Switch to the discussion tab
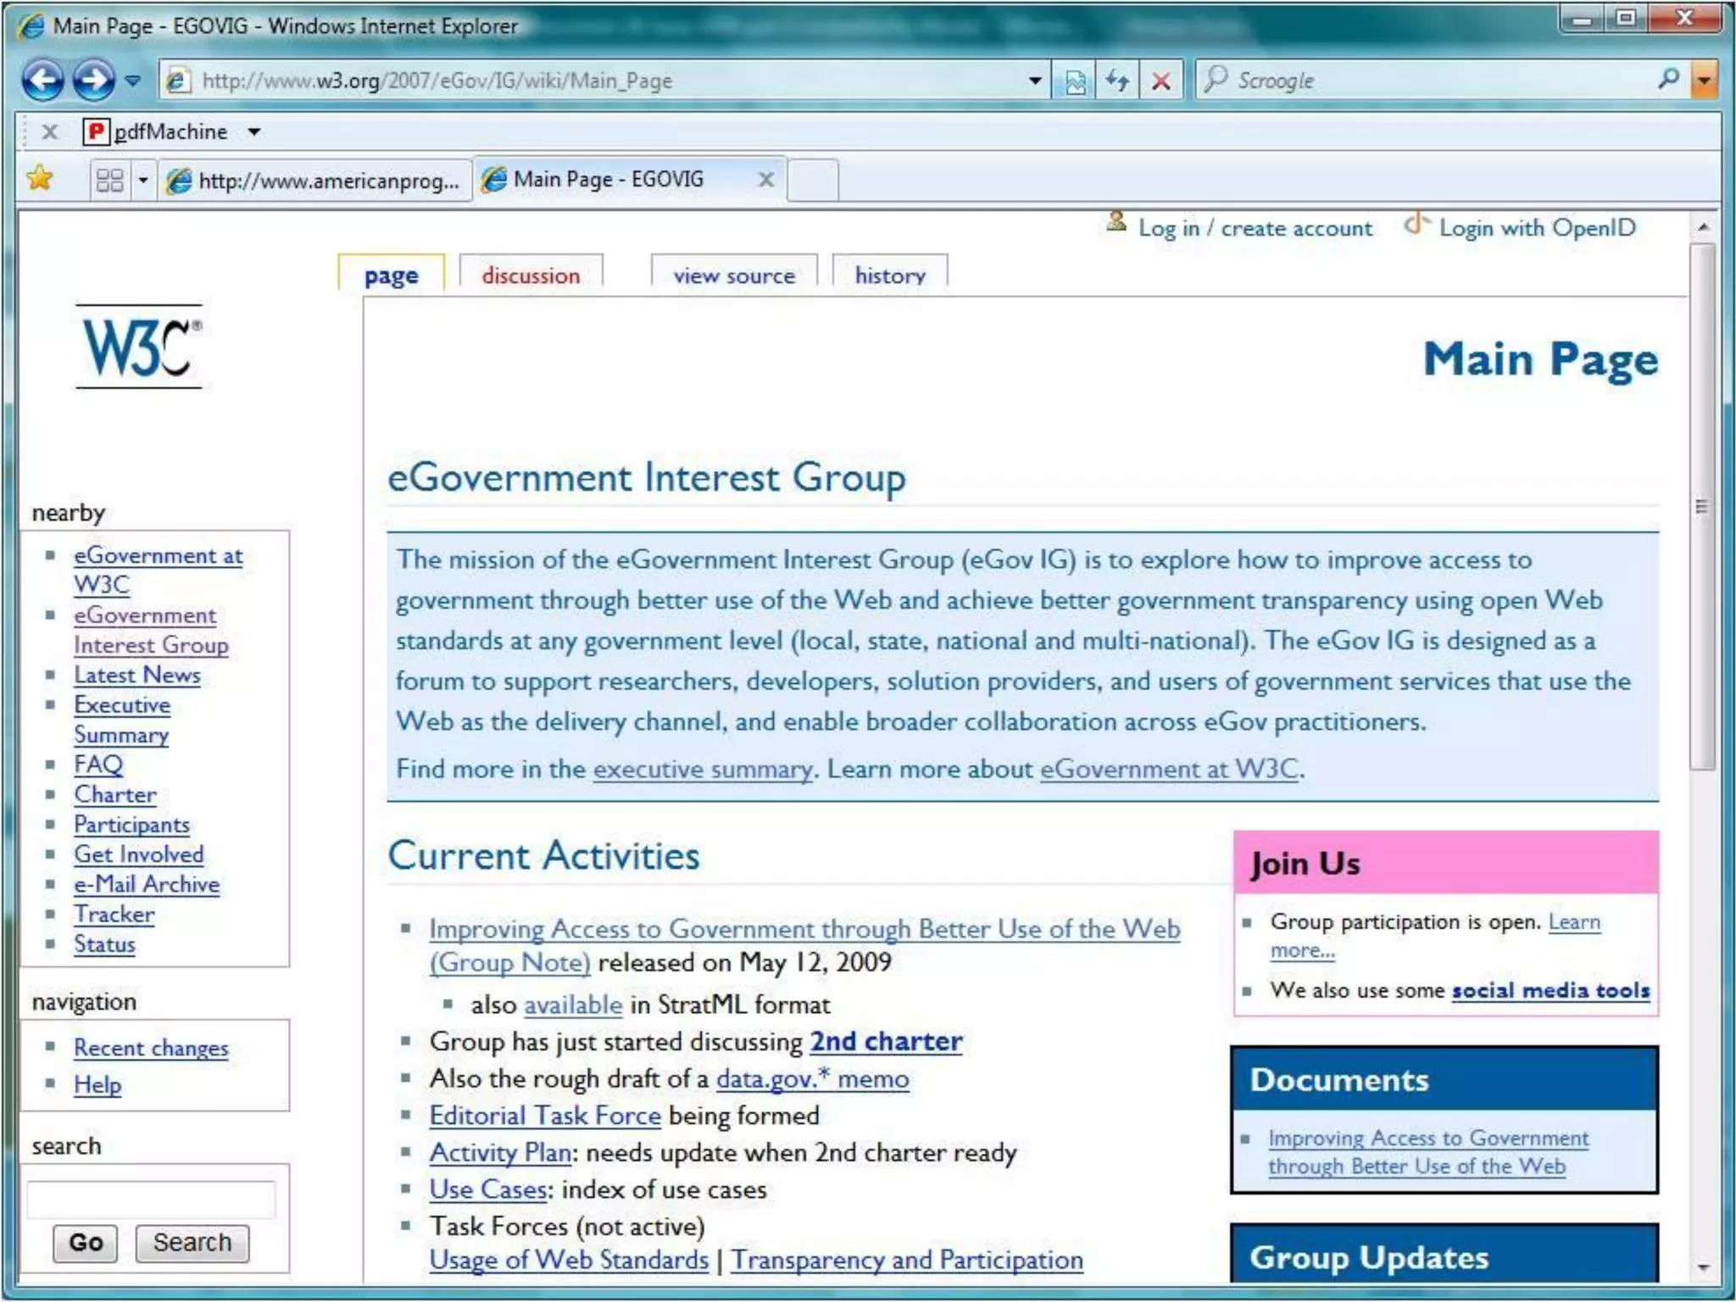This screenshot has height=1302, width=1736. pos(531,275)
